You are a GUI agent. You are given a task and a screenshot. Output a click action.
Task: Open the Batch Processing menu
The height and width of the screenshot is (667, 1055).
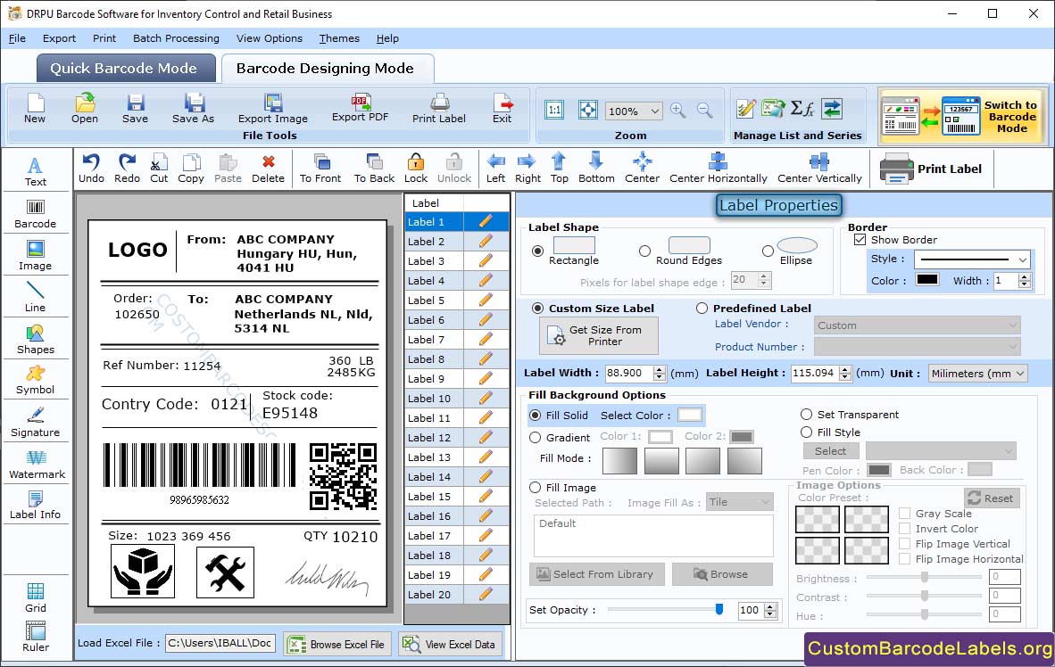click(x=177, y=38)
